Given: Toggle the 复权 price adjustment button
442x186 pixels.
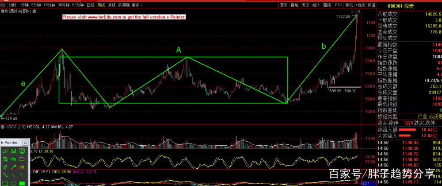Looking at the screenshot, I should 283,5.
